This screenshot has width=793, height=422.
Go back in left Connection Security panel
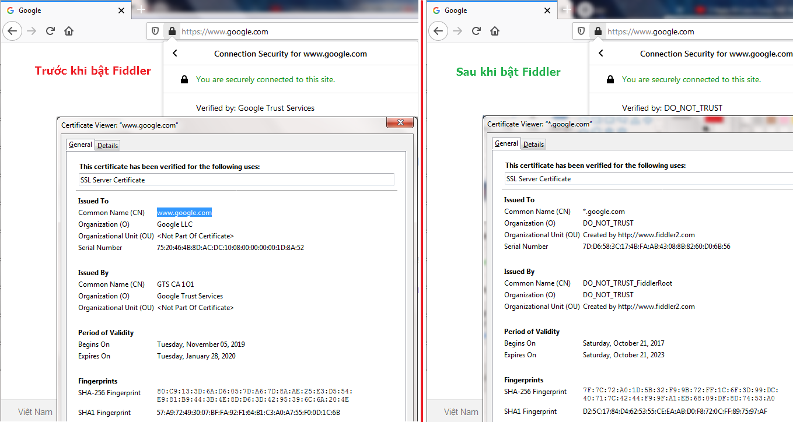click(x=175, y=54)
